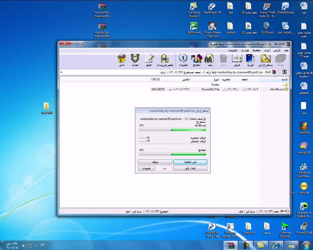Select the PaltalkScene desktop icon

pos(286,9)
